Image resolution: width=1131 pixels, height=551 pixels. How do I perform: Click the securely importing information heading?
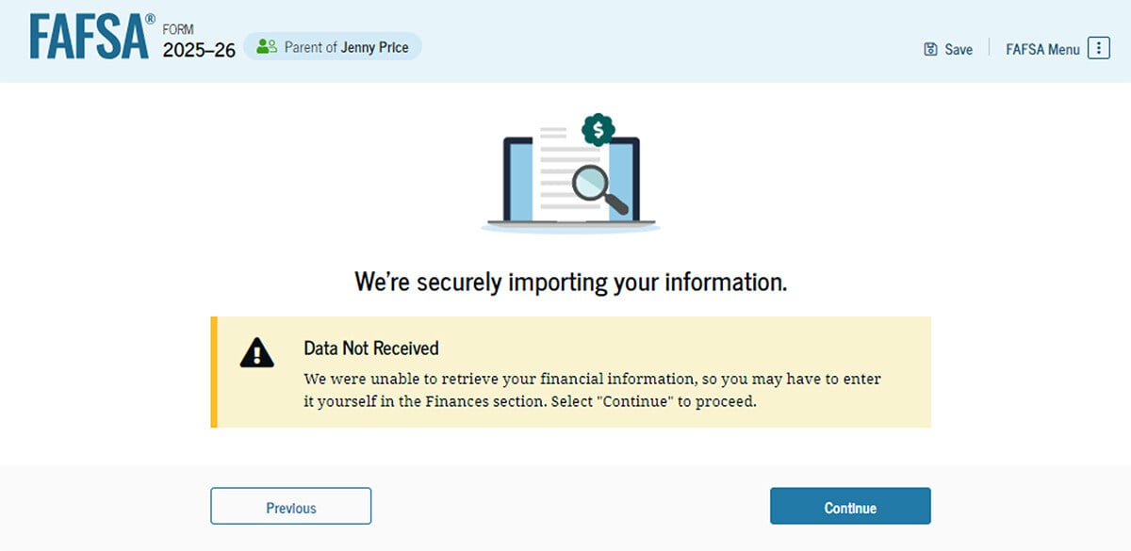(x=570, y=281)
